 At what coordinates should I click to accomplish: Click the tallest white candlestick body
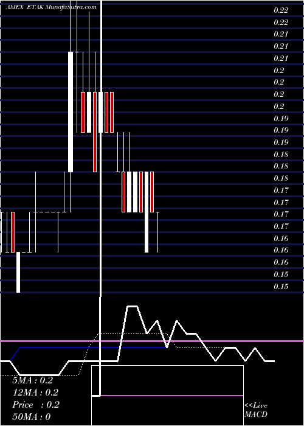[x=71, y=111]
